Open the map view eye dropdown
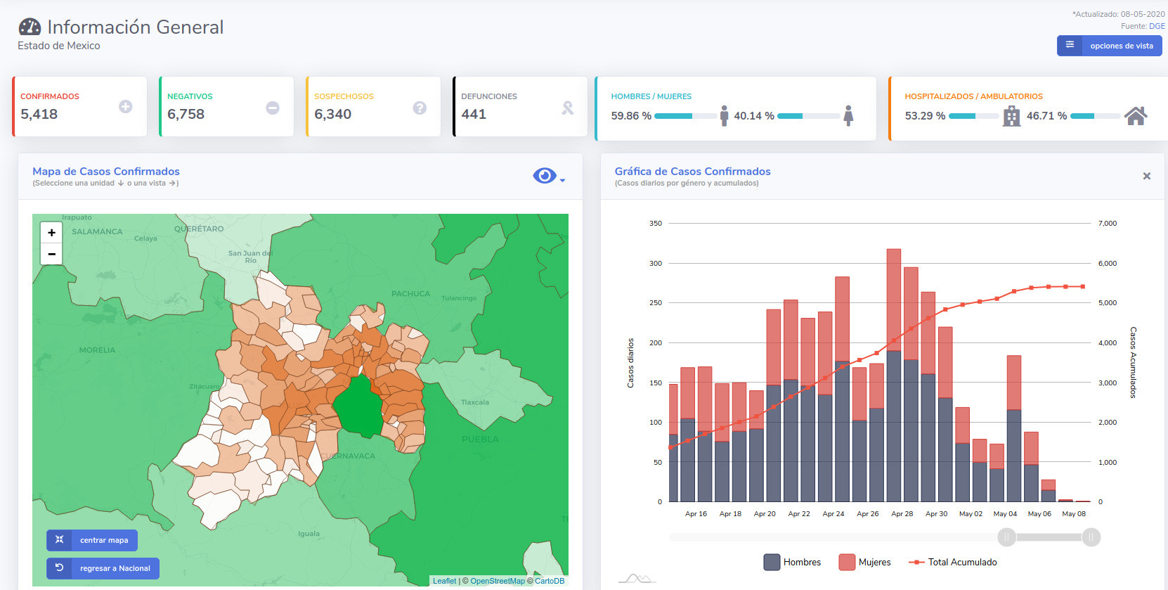The image size is (1168, 590). click(x=548, y=176)
